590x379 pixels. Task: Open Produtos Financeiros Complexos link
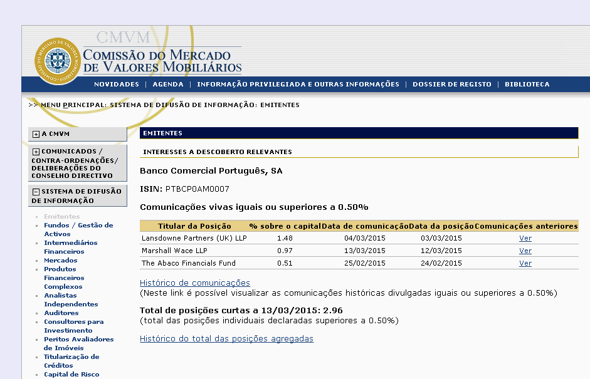point(64,278)
